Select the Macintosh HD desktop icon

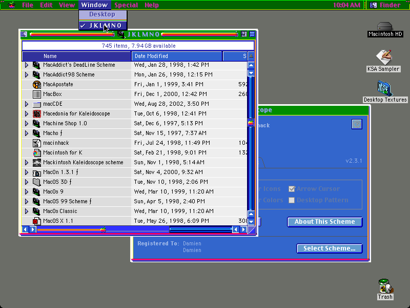coord(385,27)
